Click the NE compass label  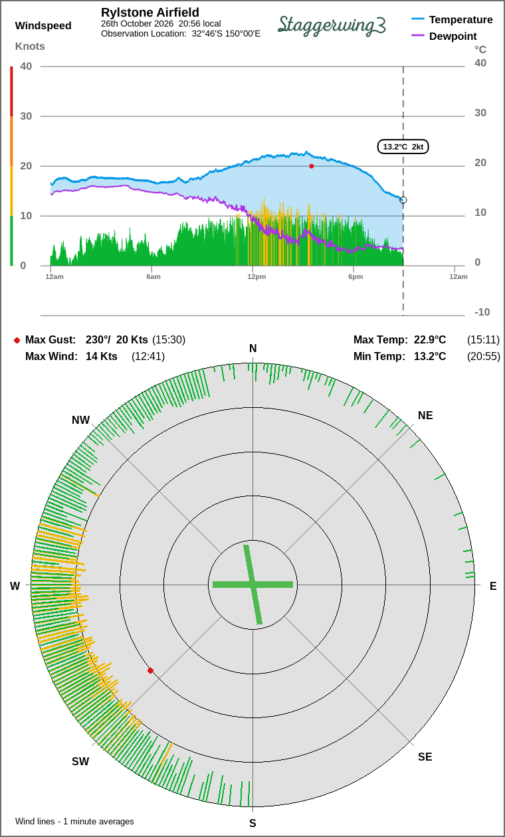[x=425, y=415]
